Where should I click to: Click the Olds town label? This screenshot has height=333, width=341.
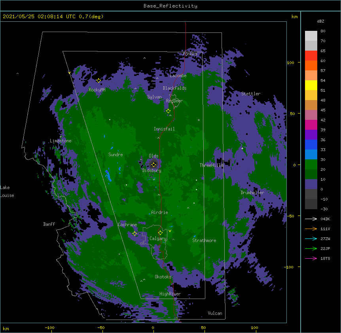click(x=153, y=156)
